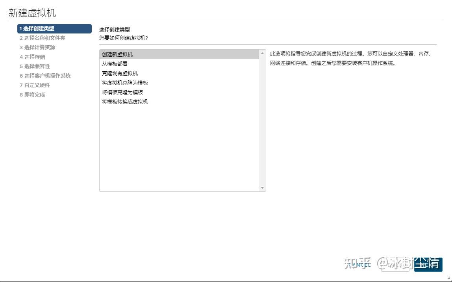Click the list scrollbar down arrow

click(x=262, y=188)
